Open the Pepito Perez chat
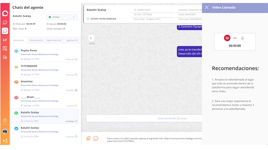The height and width of the screenshot is (150, 268). pos(45,54)
